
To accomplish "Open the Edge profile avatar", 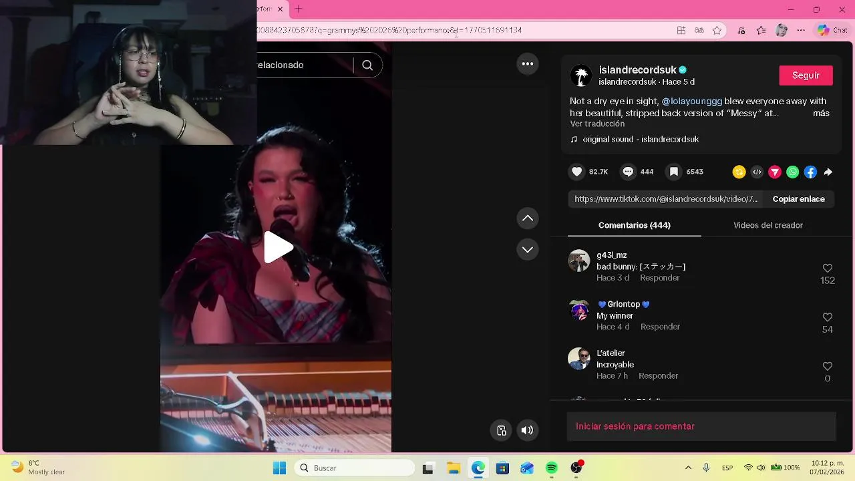I will (x=782, y=30).
